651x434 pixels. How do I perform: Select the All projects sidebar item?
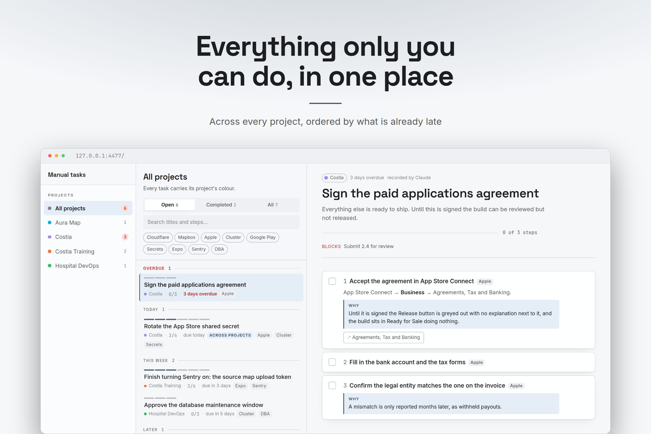click(x=88, y=208)
